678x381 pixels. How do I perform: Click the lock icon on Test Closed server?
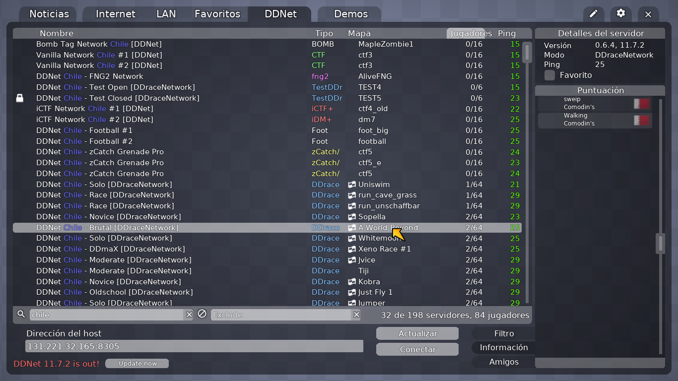tap(20, 98)
